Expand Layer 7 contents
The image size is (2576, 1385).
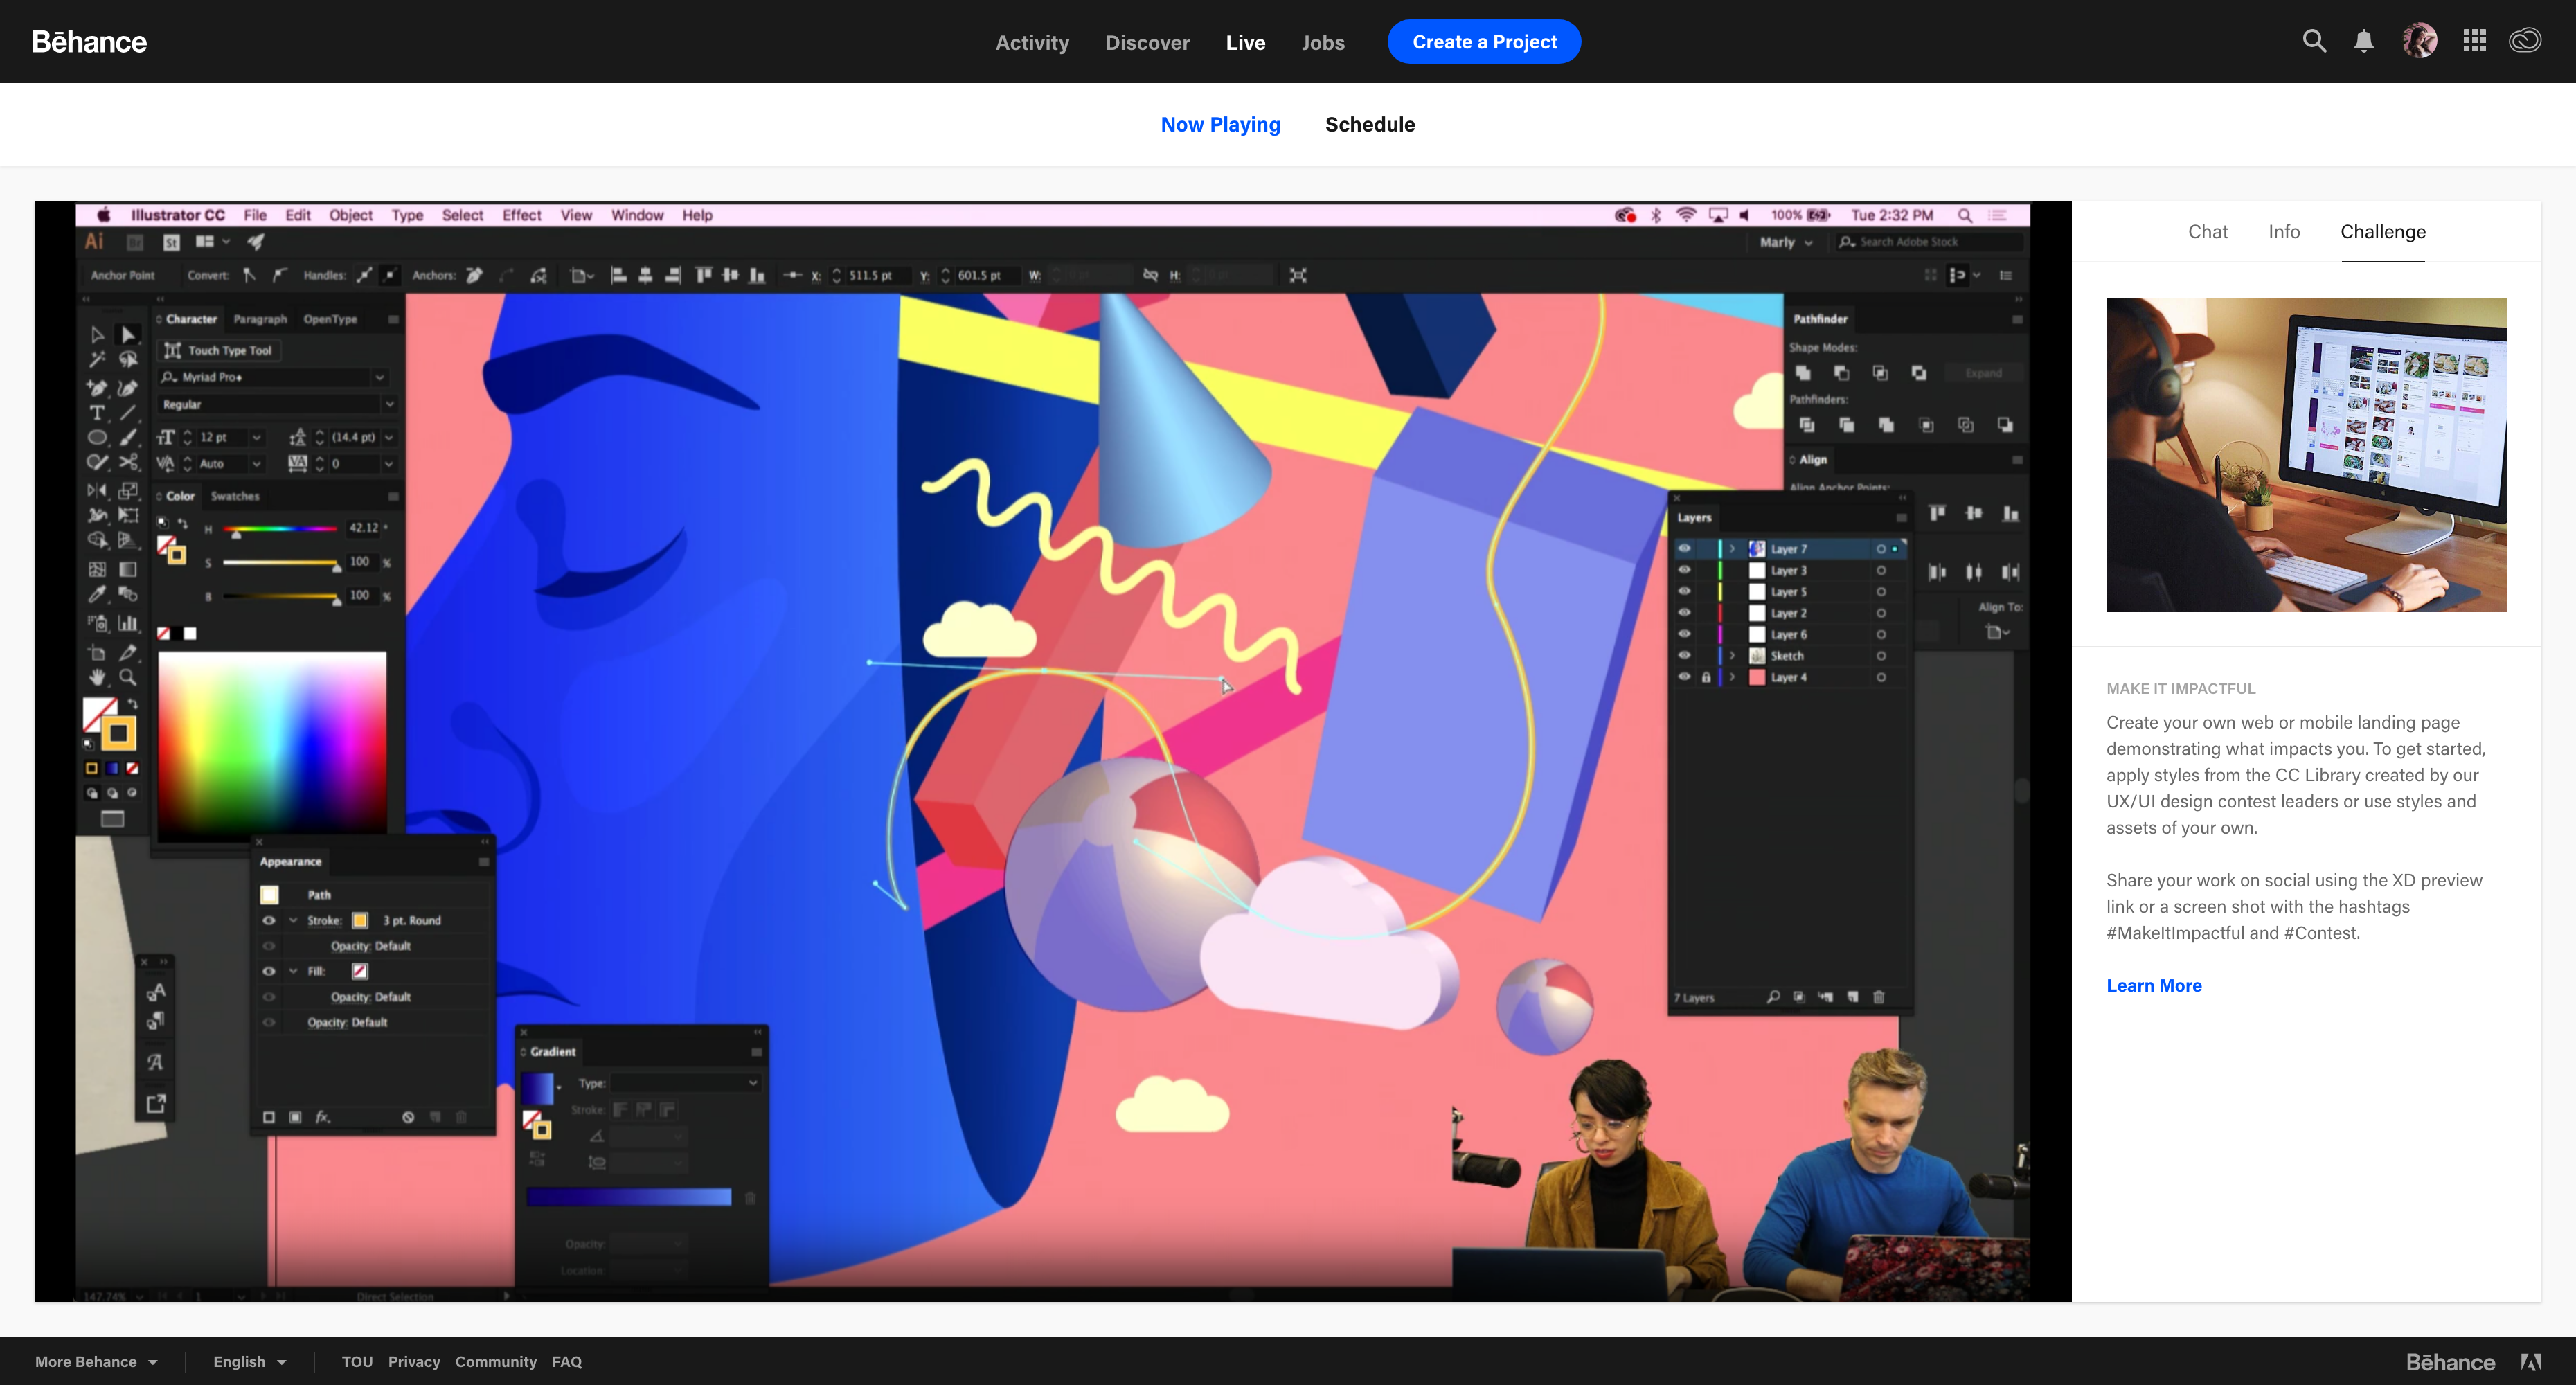point(1732,549)
